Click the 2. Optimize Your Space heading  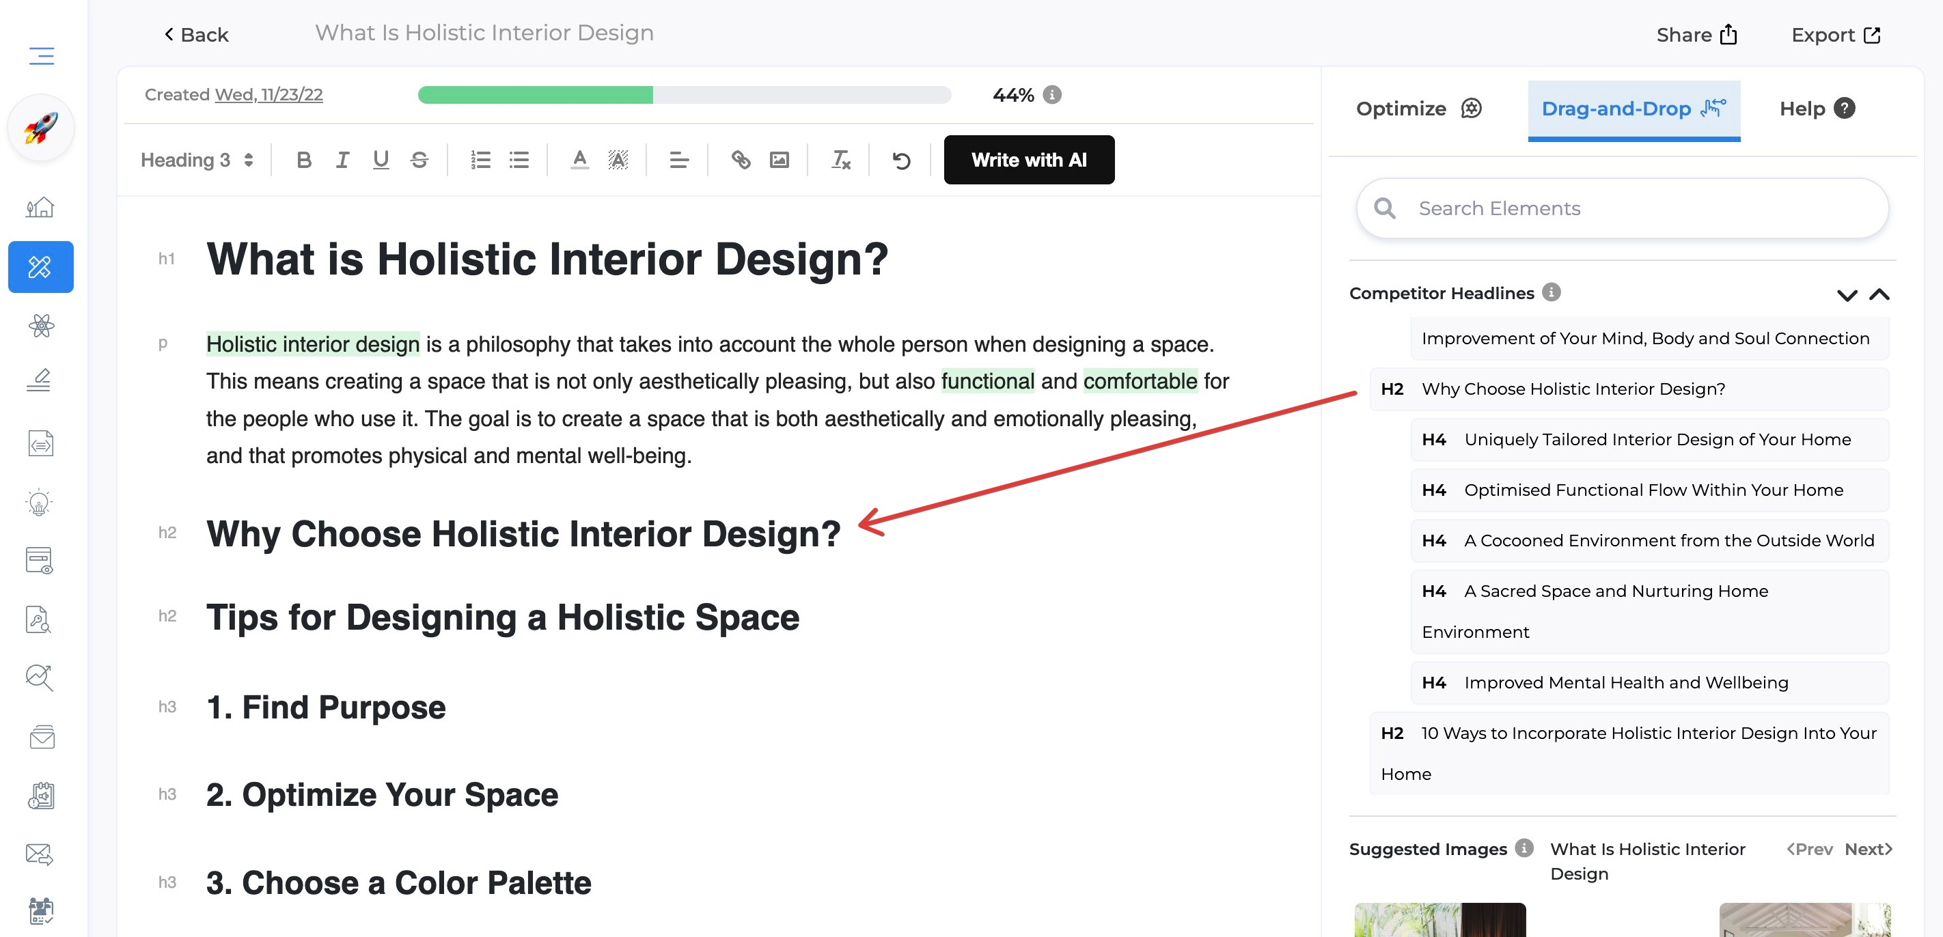[382, 794]
